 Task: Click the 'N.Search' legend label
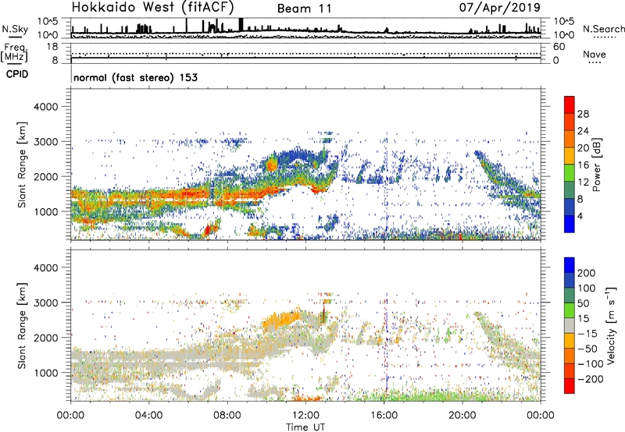603,29
